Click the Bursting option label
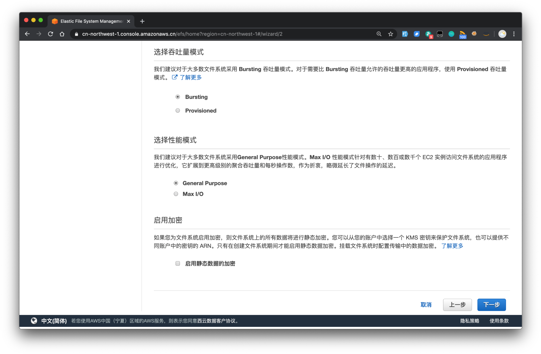Viewport: 541px width, 354px height. pyautogui.click(x=196, y=97)
